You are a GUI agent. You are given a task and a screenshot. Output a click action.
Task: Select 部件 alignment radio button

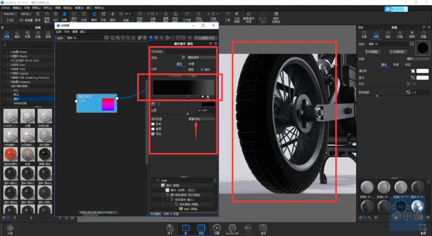click(x=202, y=70)
